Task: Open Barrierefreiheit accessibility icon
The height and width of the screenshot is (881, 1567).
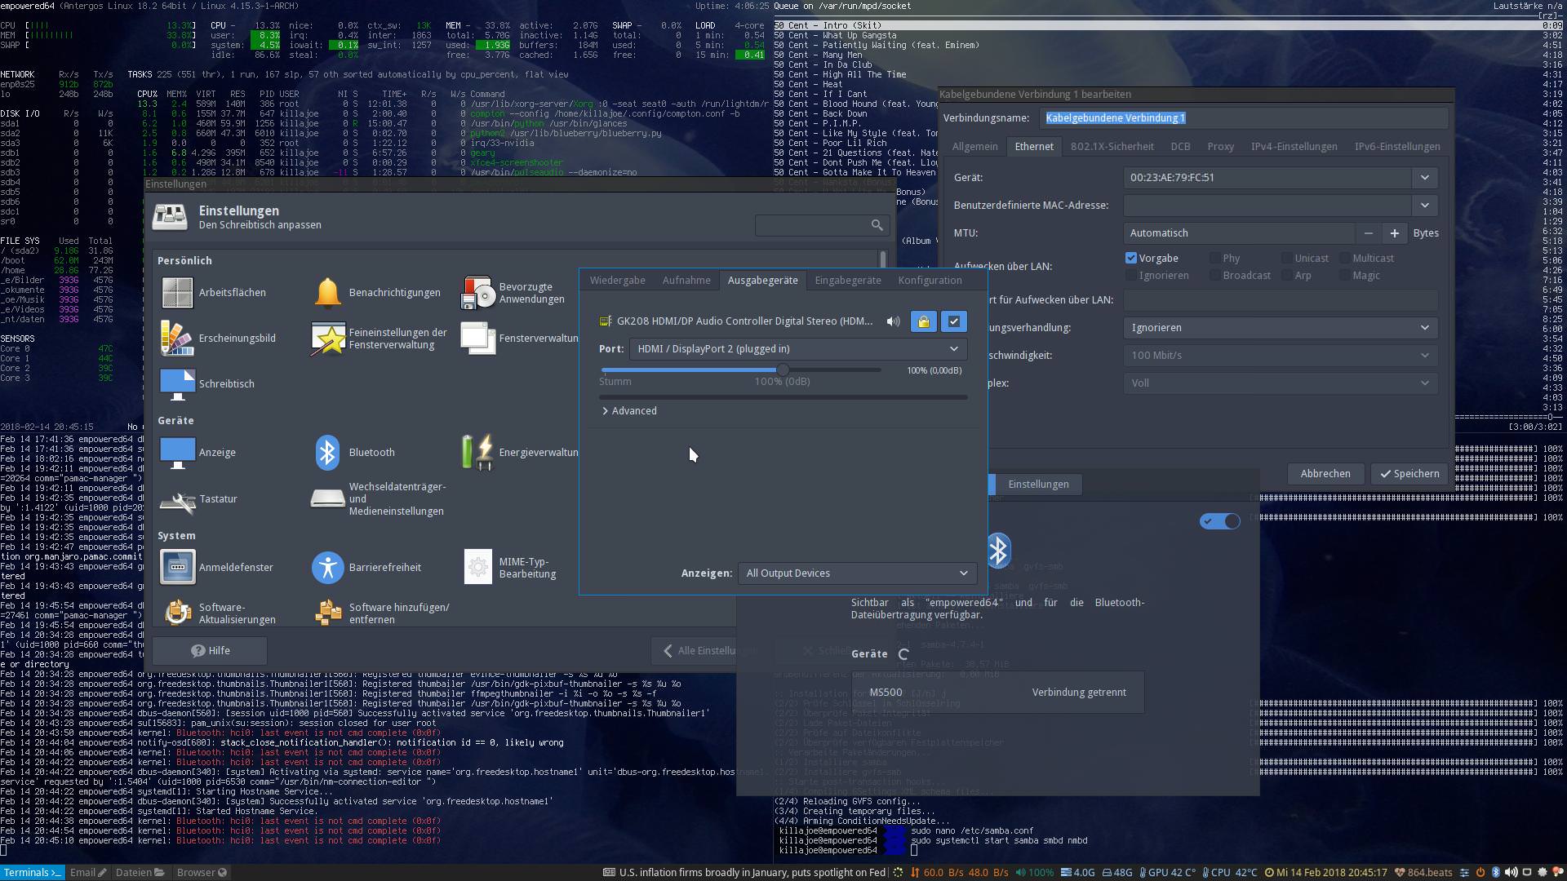Action: tap(327, 567)
